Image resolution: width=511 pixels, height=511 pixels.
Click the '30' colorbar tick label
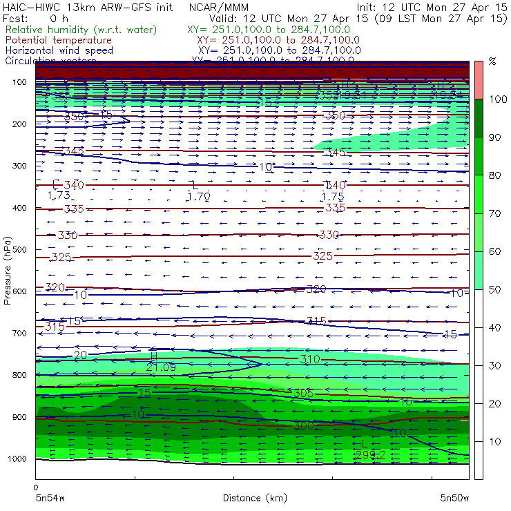494,366
